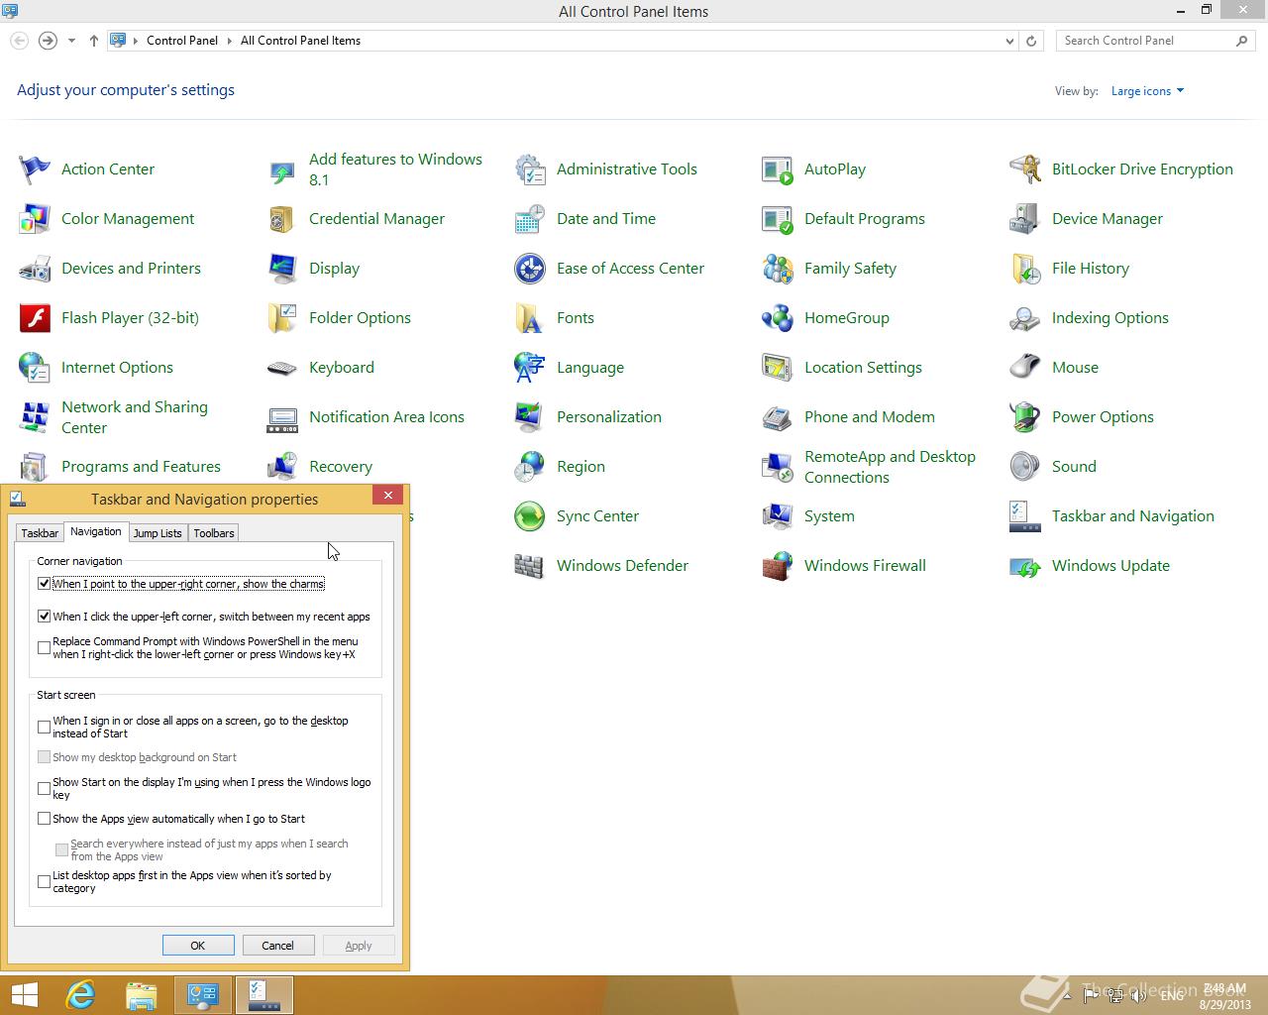Open the Windows Firewall brick wall icon

pyautogui.click(x=778, y=566)
